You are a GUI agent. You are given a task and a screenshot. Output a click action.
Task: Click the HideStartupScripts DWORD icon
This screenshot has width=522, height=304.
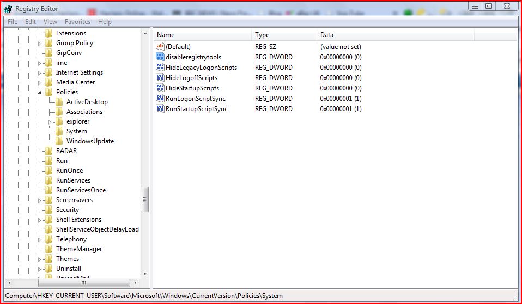pyautogui.click(x=160, y=88)
